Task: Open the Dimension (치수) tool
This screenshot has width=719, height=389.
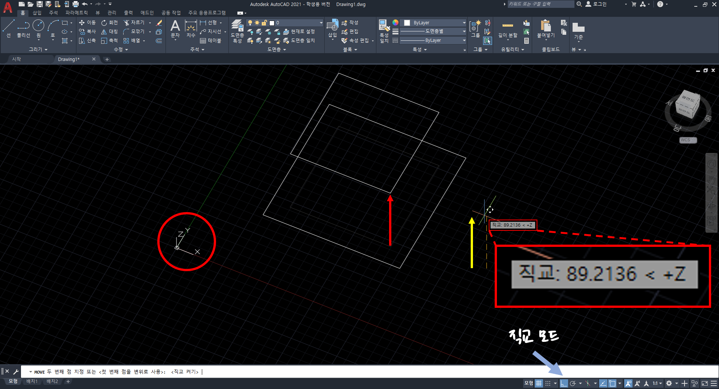Action: pyautogui.click(x=191, y=29)
